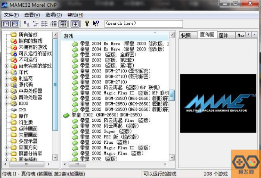Expand the BIOS tree node

[6, 103]
